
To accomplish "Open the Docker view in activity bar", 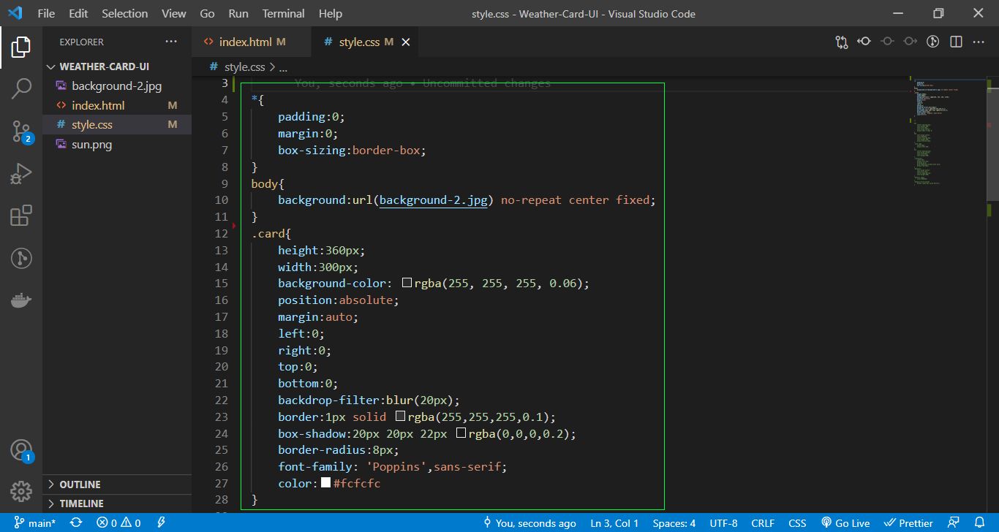I will (21, 300).
